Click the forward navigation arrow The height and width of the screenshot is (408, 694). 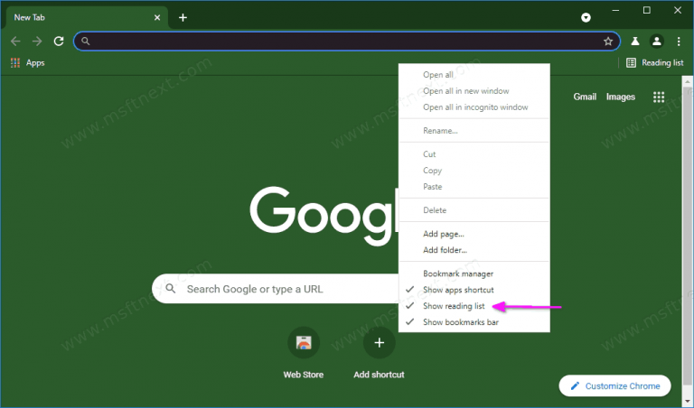37,42
